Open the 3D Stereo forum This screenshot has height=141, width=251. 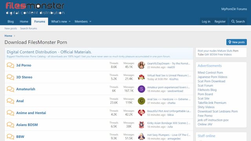click(24, 77)
